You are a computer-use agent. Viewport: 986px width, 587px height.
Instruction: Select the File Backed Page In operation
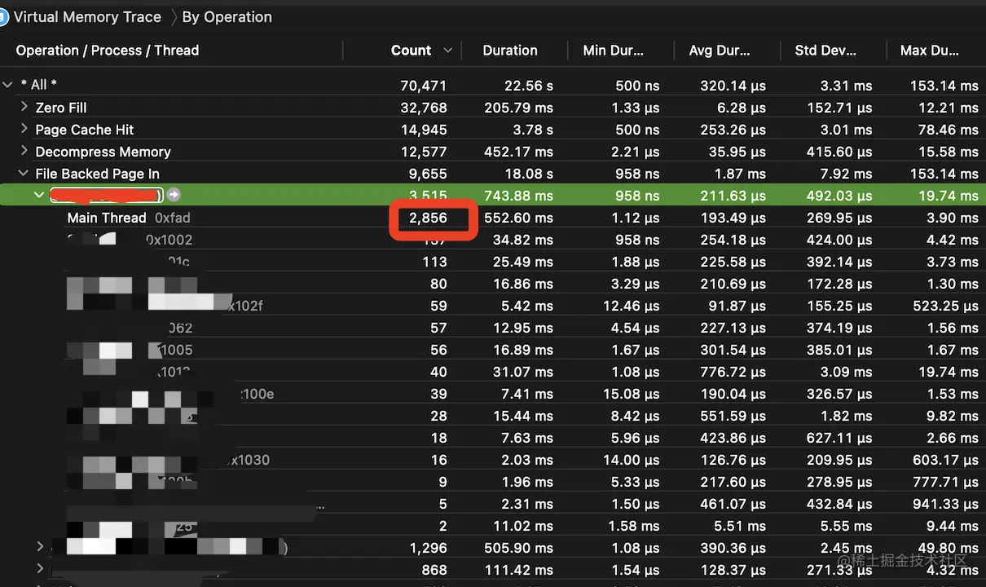tap(97, 174)
